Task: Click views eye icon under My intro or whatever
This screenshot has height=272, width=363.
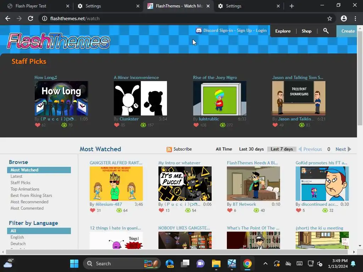Action: 188,210
